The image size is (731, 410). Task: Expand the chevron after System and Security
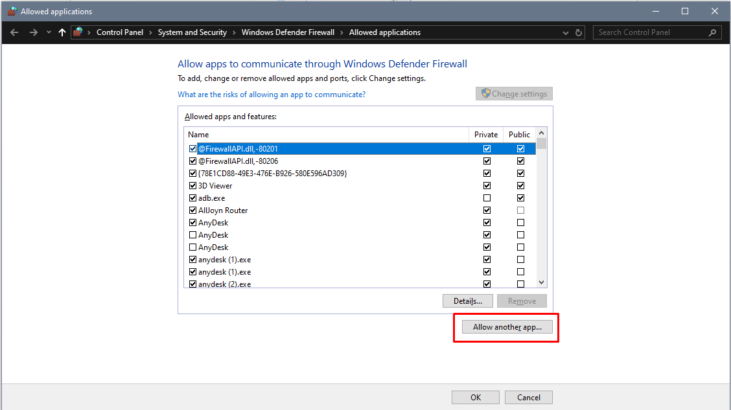[x=234, y=32]
